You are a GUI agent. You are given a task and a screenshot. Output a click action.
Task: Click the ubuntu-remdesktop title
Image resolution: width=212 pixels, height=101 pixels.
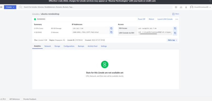pyautogui.click(x=50, y=14)
